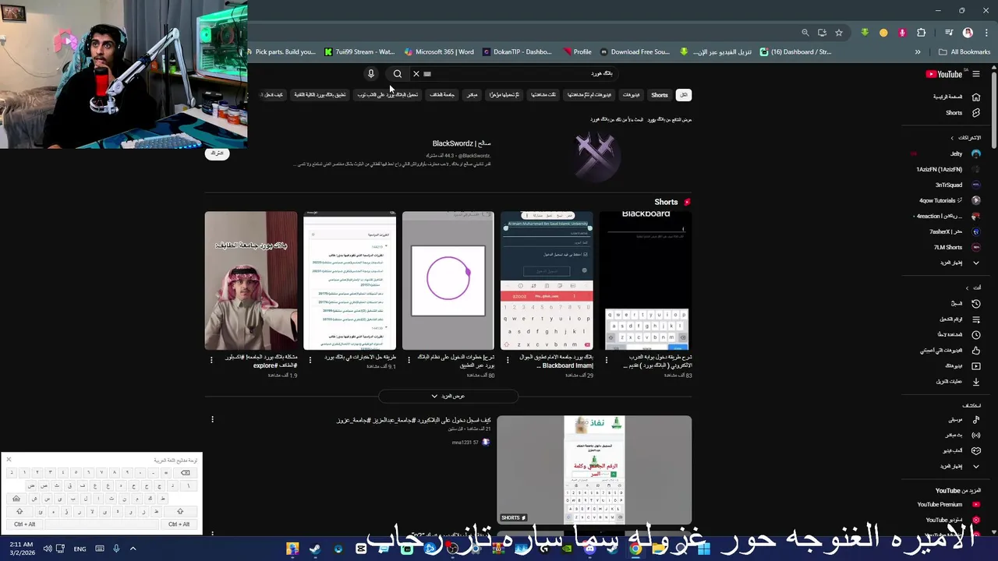
Task: Select the Unwatched videos filter chip
Action: click(x=589, y=95)
